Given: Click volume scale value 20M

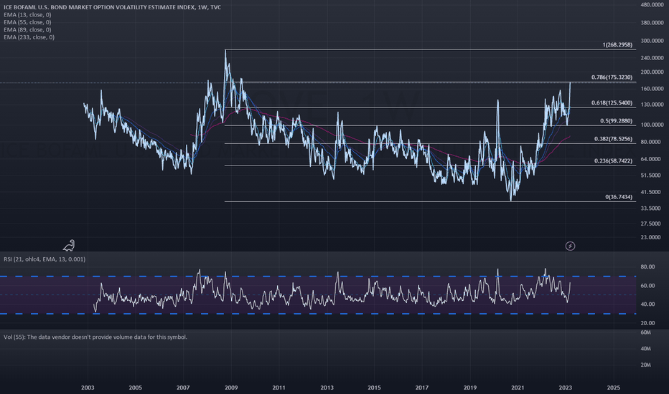Looking at the screenshot, I should point(646,365).
